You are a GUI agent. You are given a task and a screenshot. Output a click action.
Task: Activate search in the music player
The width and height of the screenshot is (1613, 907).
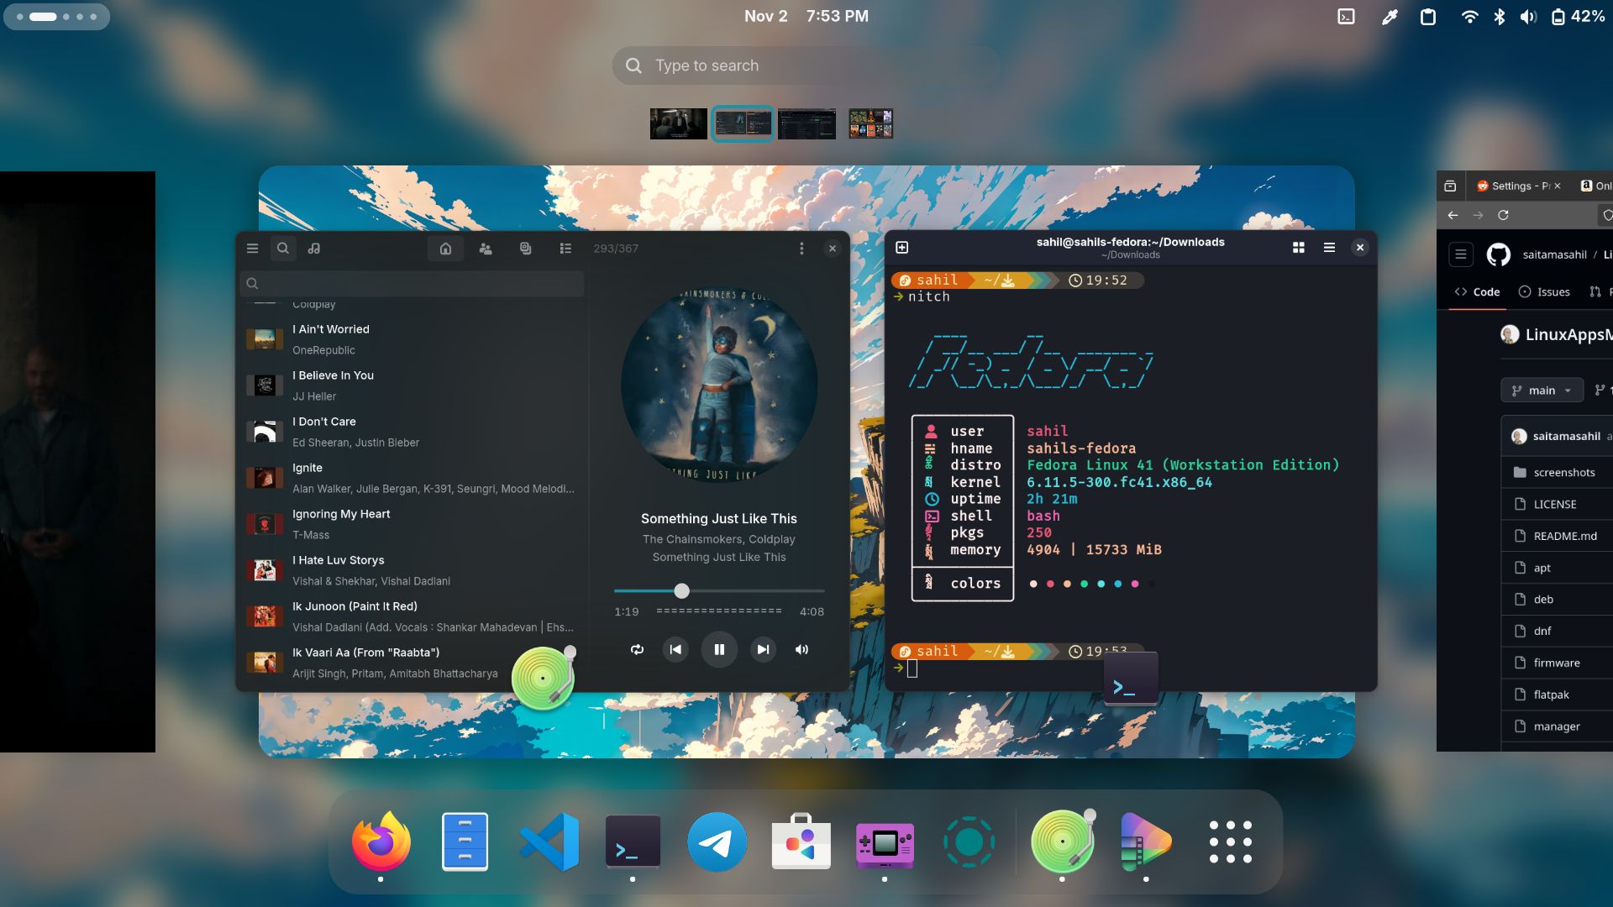point(283,248)
